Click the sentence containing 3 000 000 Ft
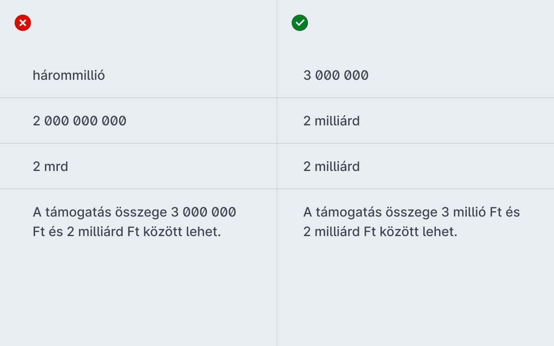 coord(134,222)
